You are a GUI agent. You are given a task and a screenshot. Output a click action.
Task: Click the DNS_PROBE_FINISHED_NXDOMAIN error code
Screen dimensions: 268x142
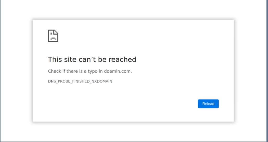pyautogui.click(x=80, y=81)
